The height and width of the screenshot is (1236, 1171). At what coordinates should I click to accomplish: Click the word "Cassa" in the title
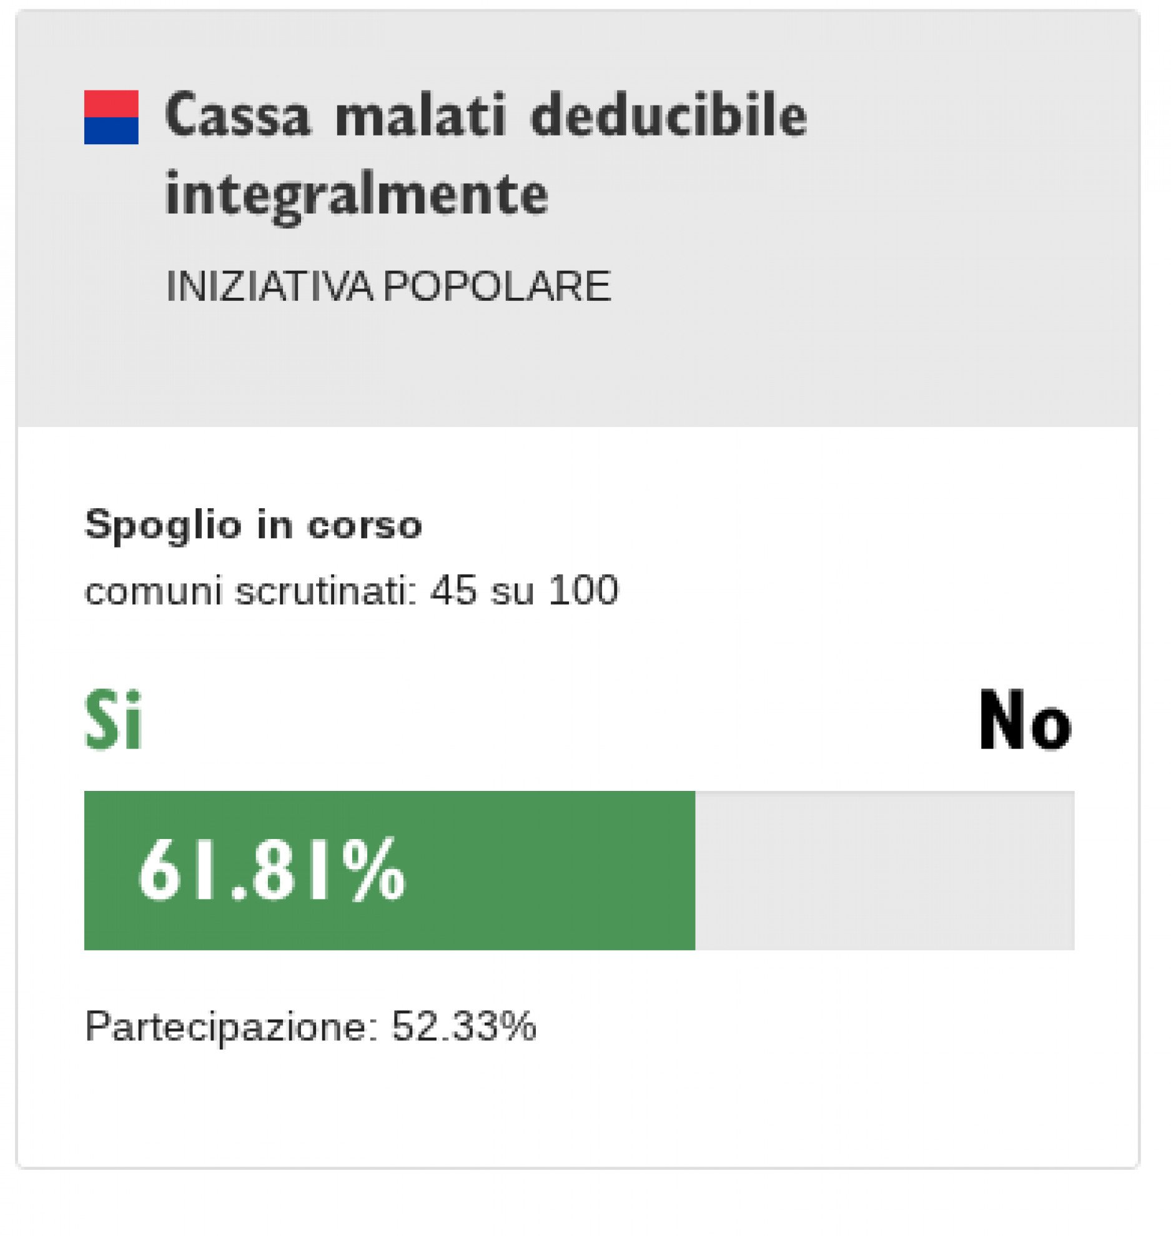237,115
